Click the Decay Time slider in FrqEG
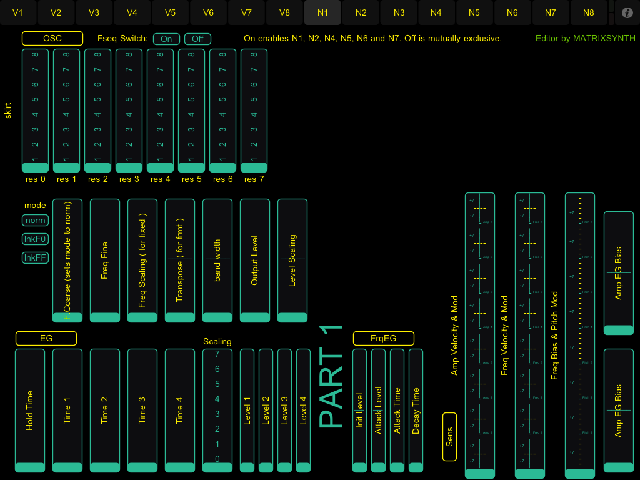The image size is (640, 480). (416, 411)
